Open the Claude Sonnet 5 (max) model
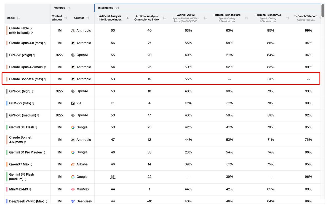This screenshot has width=331, height=209. click(26, 79)
